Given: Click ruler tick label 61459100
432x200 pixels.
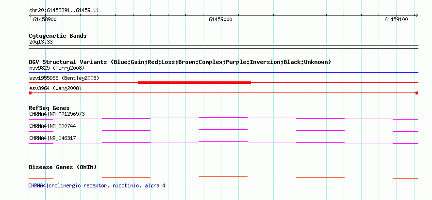Looking at the screenshot, I should 396,19.
